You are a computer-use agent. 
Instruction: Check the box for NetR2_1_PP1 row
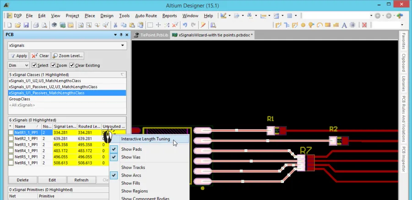pyautogui.click(x=11, y=139)
